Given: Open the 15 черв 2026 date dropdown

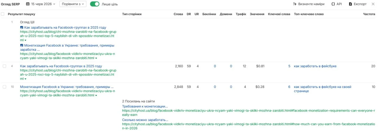Looking at the screenshot, I should 40,4.
